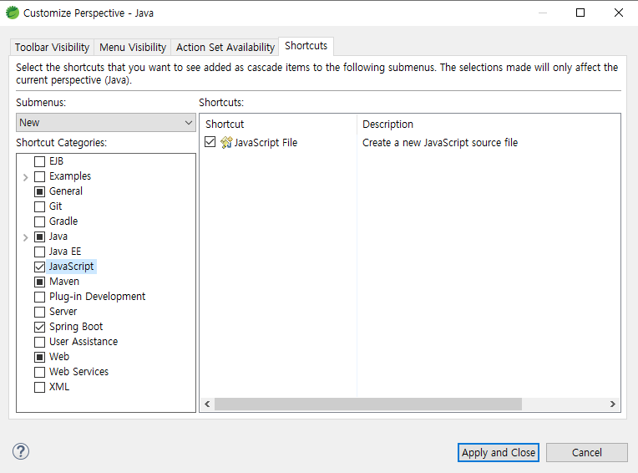The width and height of the screenshot is (638, 473).
Task: Click the Spring leaf application icon
Action: (13, 13)
